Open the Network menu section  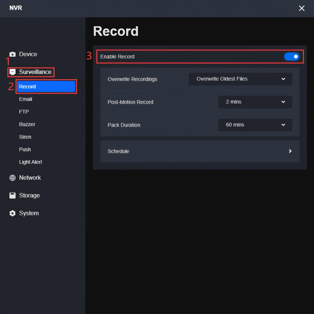(30, 178)
